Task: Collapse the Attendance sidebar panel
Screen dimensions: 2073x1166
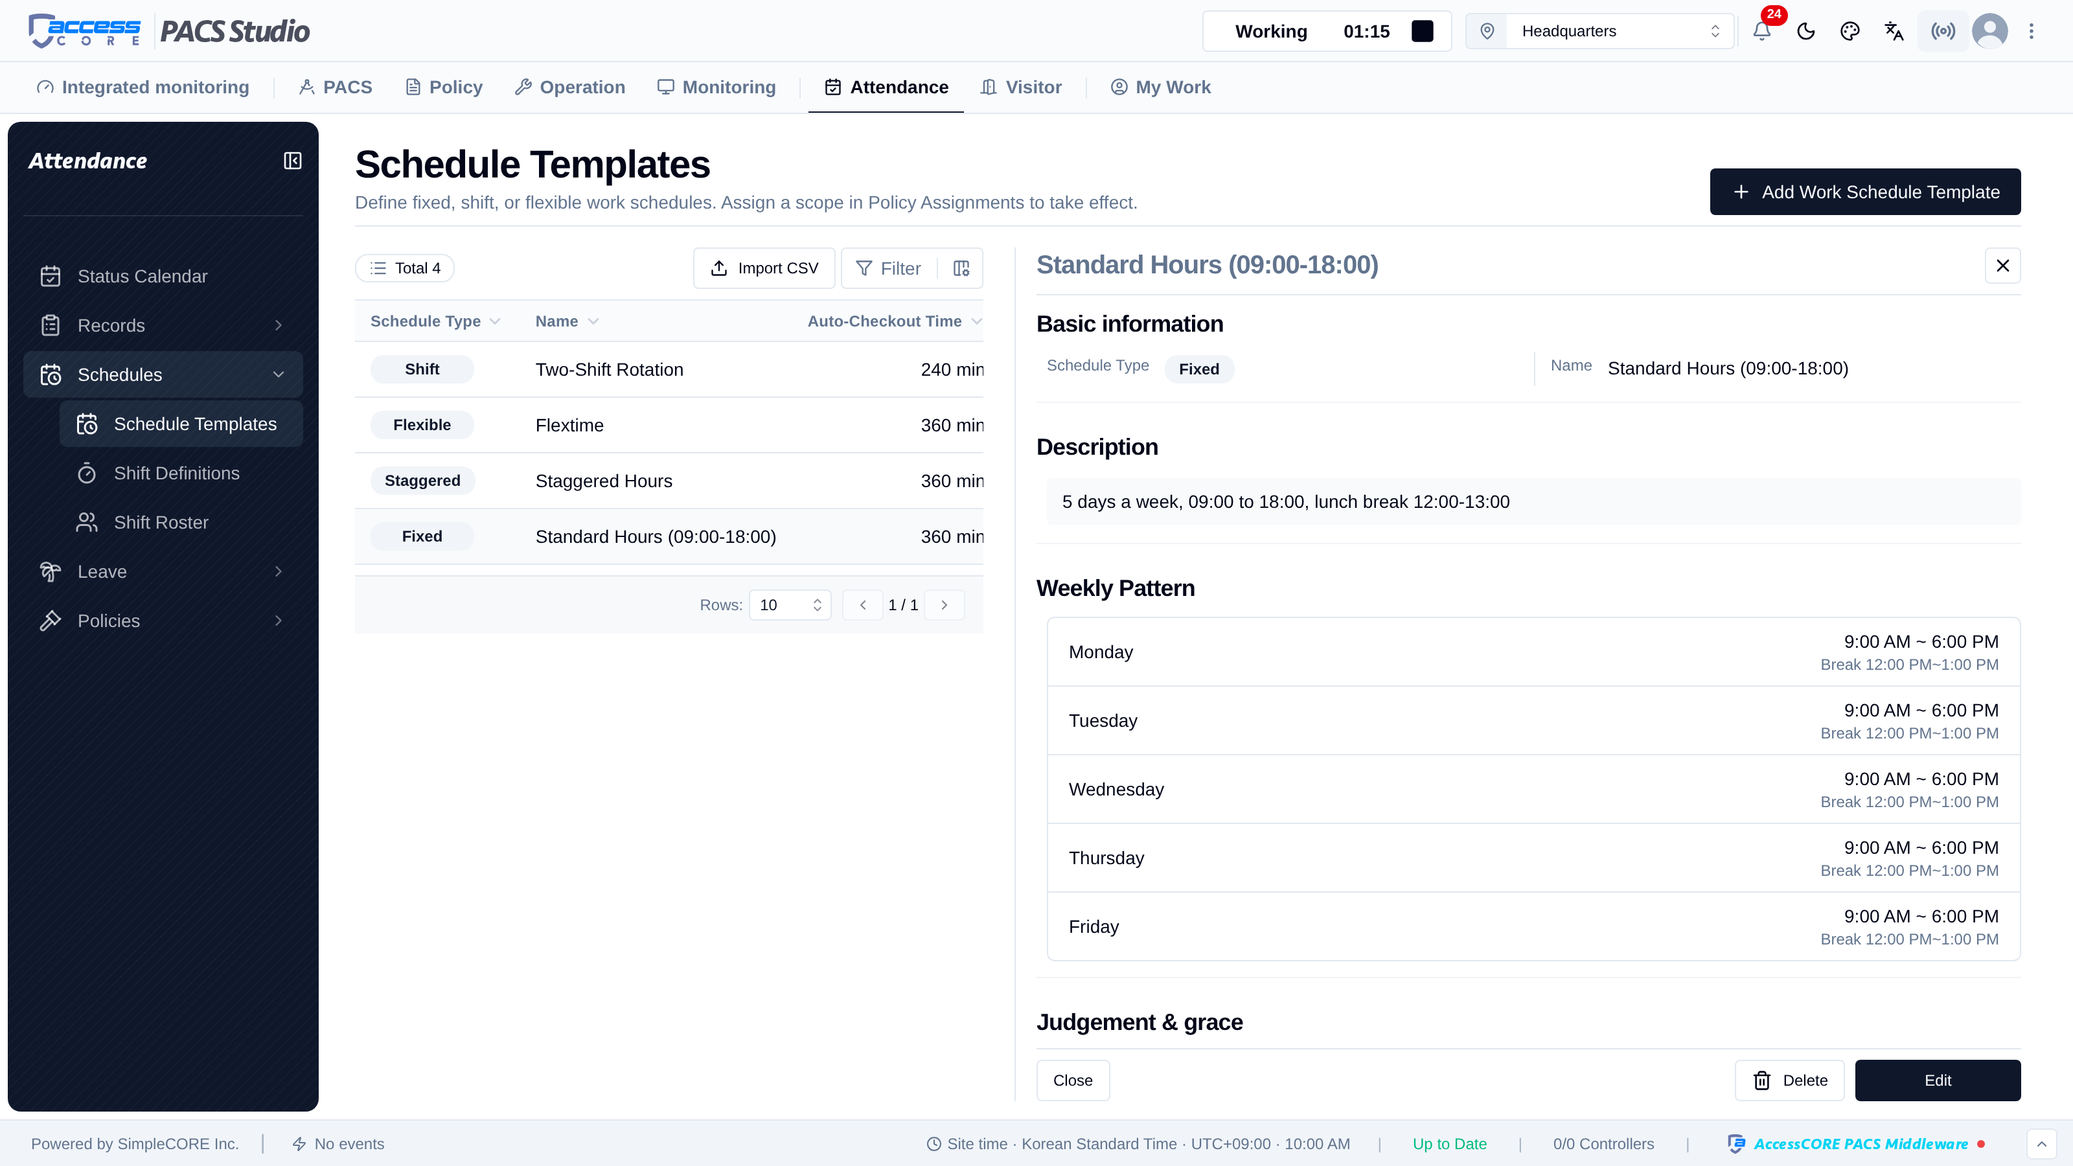Action: pos(292,161)
